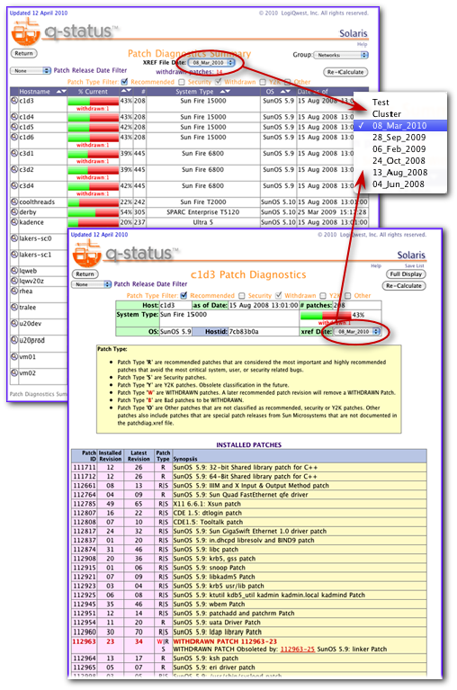Choose 24_Oct_2008 in the popup list

[x=400, y=161]
